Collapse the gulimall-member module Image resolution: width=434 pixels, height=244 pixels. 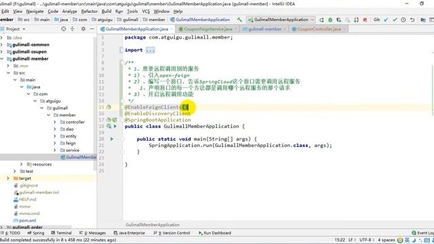[x=2, y=59]
